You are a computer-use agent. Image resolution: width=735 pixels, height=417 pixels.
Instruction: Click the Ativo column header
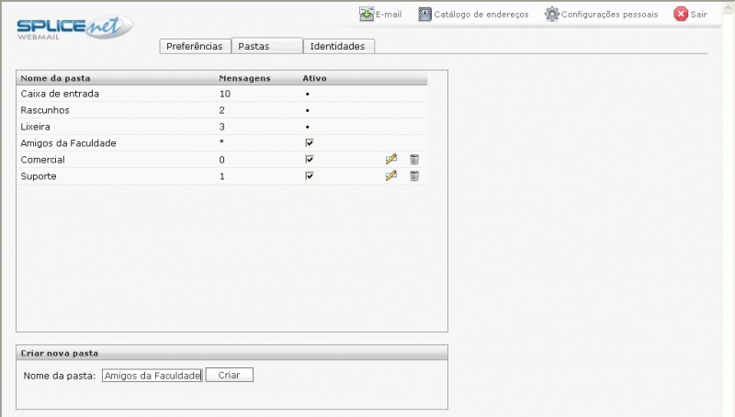pos(314,78)
